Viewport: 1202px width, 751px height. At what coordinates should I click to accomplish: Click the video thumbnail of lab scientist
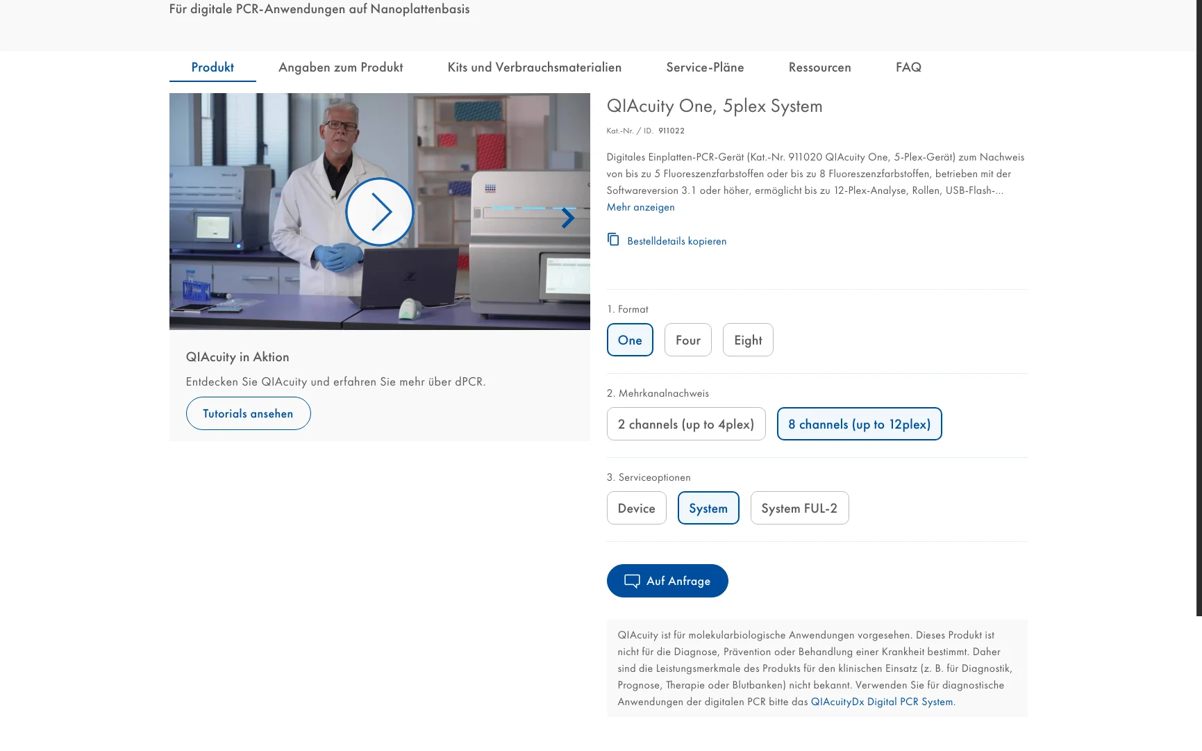point(380,211)
